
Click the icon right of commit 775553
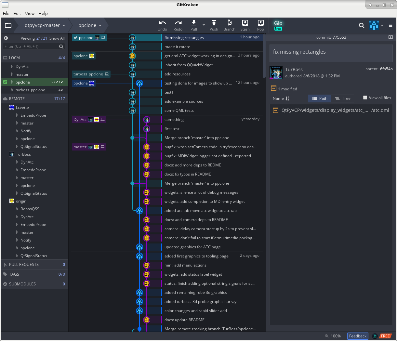390,37
